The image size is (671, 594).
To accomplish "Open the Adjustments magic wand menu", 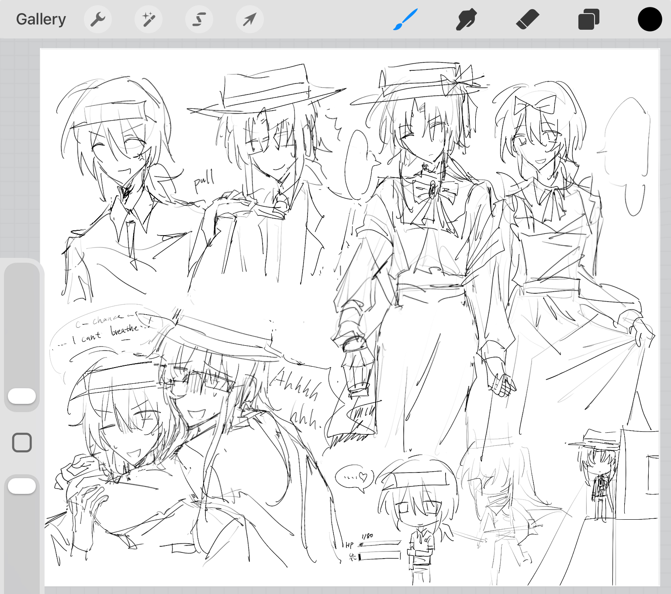I will [149, 19].
